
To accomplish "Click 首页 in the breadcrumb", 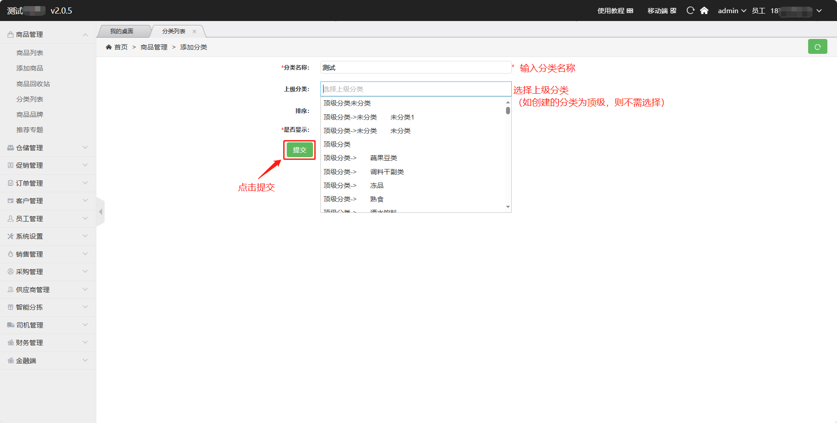I will tap(121, 47).
